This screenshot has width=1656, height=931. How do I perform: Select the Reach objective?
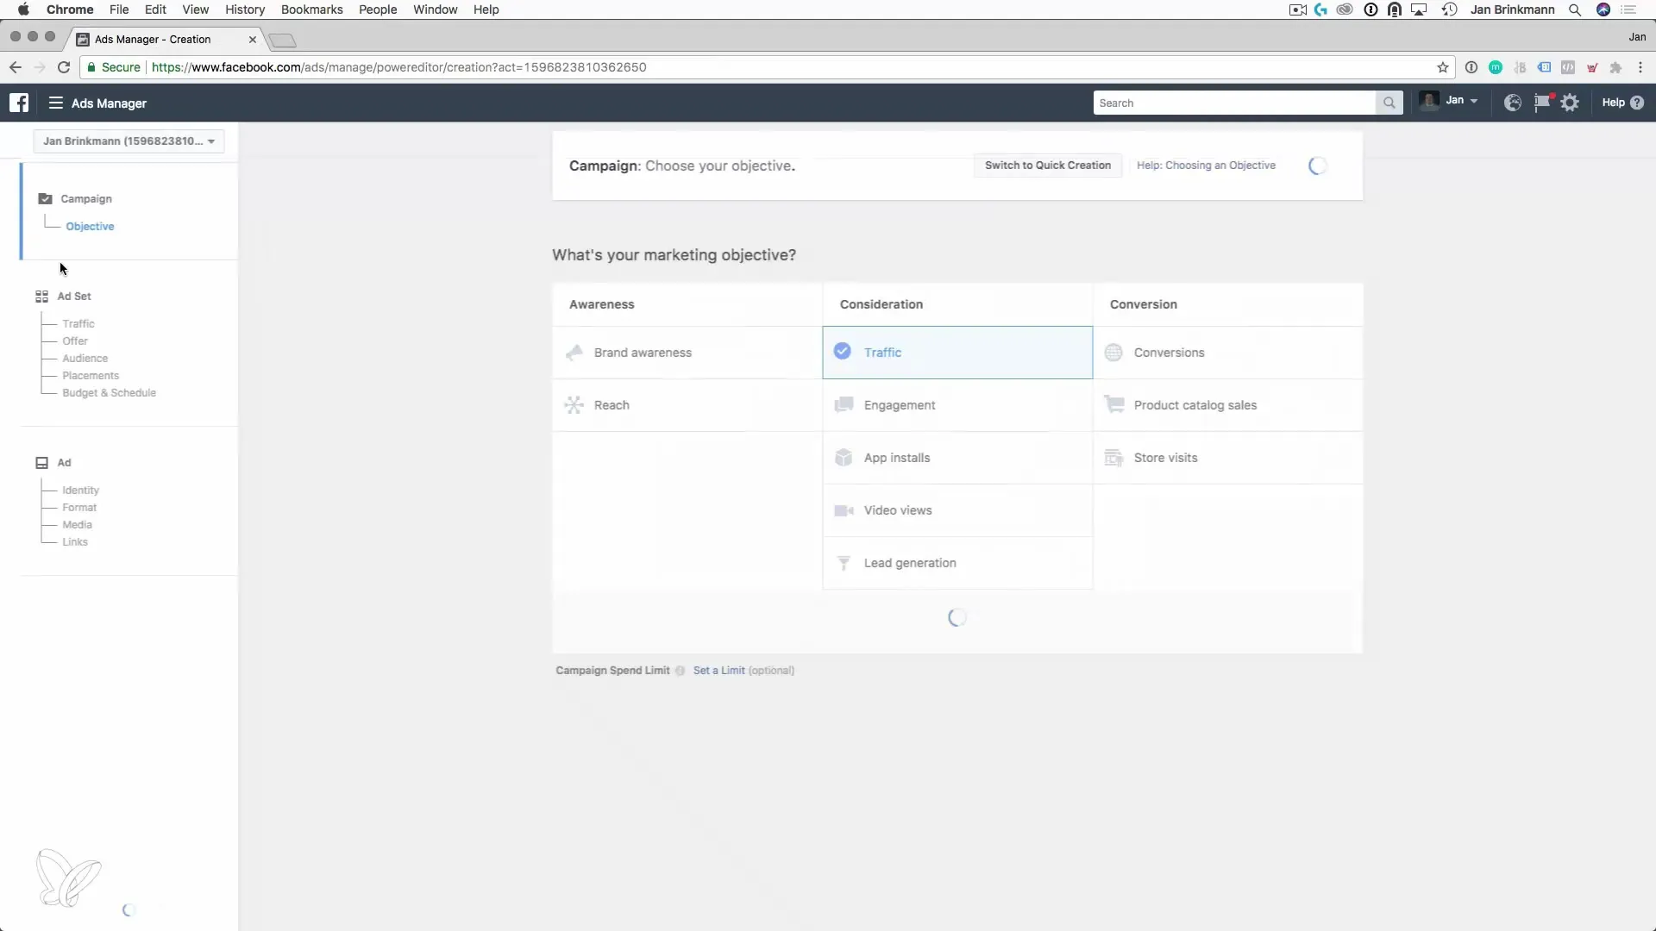pos(687,405)
